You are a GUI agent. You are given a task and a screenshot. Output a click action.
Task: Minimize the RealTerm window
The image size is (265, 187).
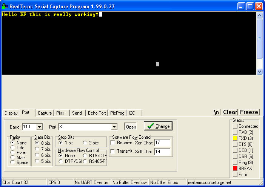pyautogui.click(x=241, y=6)
